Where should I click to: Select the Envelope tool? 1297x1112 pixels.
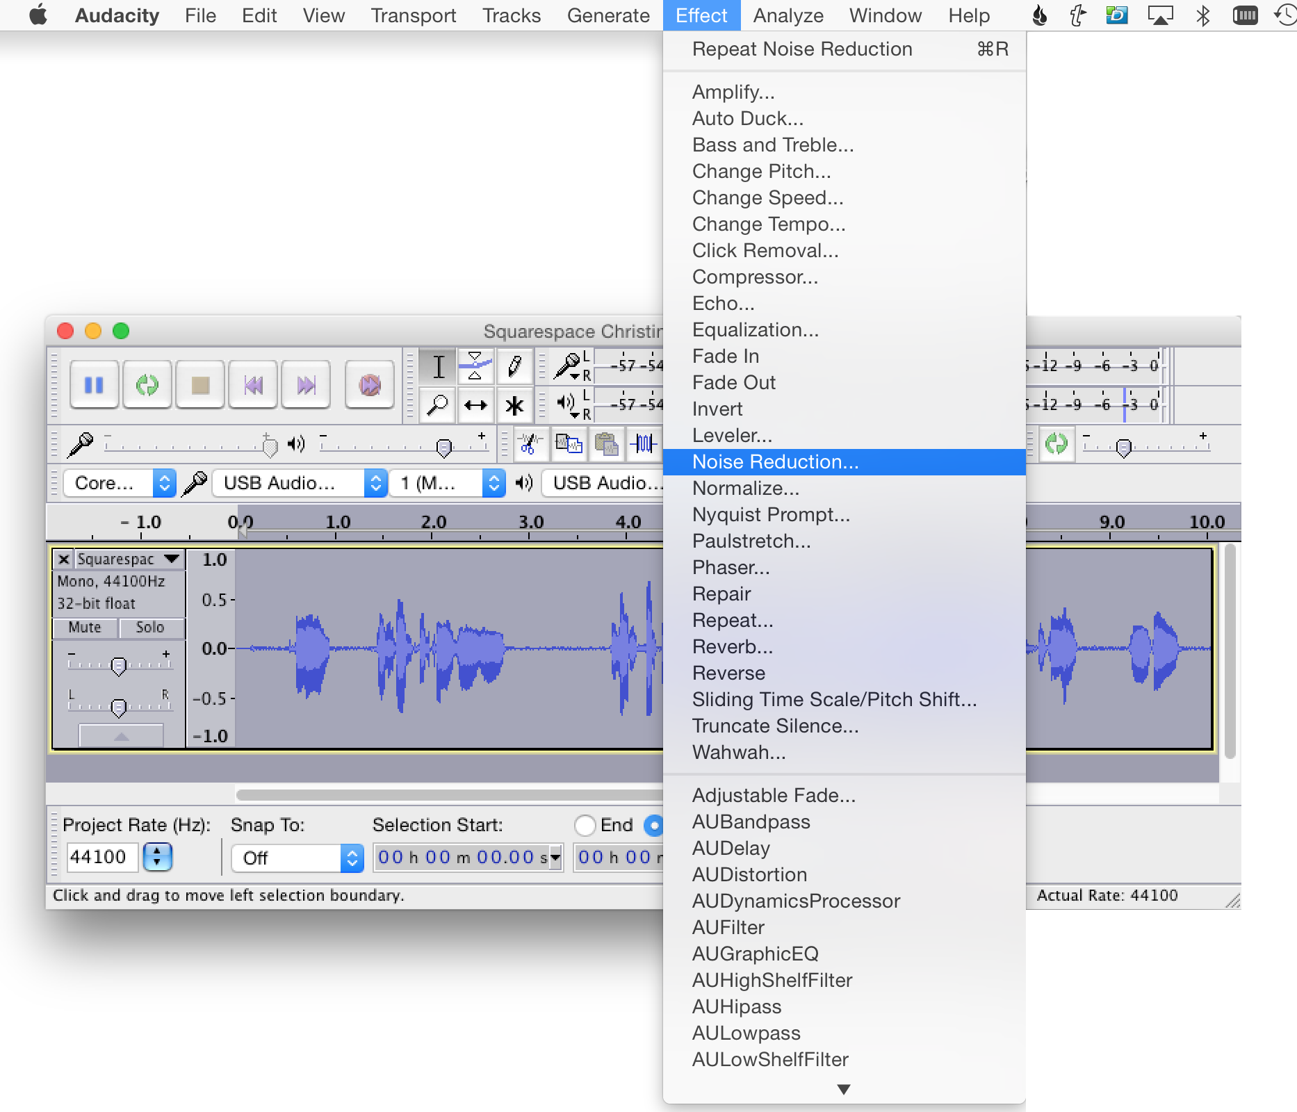pos(475,366)
